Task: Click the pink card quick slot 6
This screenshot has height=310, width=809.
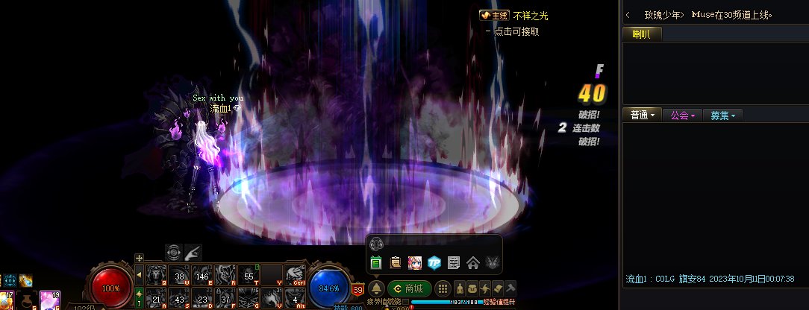Action: tap(49, 300)
